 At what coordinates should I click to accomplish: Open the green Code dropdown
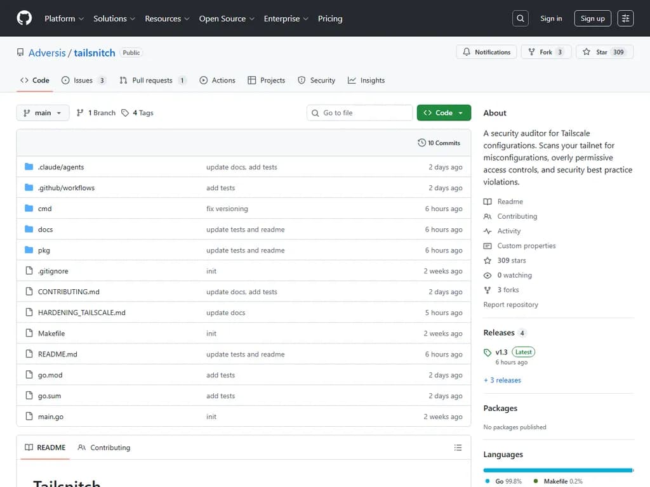(444, 113)
